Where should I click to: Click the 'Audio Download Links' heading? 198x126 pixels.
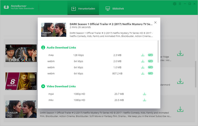pos(61,47)
